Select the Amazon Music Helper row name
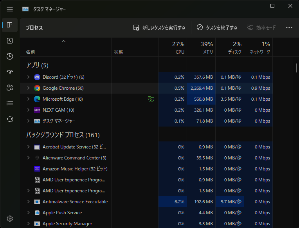The width and height of the screenshot is (299, 228). 75,169
